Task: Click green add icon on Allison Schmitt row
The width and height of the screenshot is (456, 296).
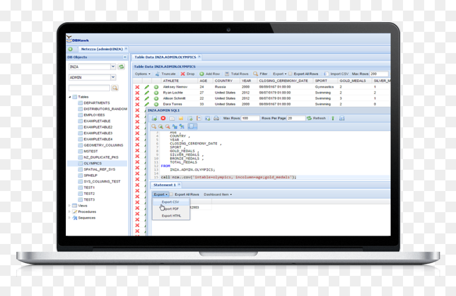Action: [x=156, y=98]
